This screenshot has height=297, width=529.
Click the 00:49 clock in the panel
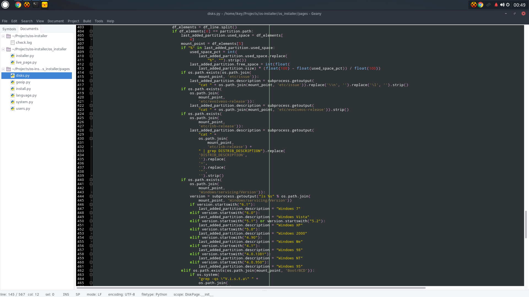(519, 5)
